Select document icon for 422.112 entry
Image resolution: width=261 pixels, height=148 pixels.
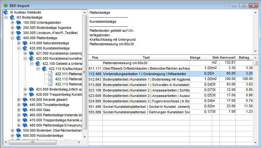(x=50, y=79)
